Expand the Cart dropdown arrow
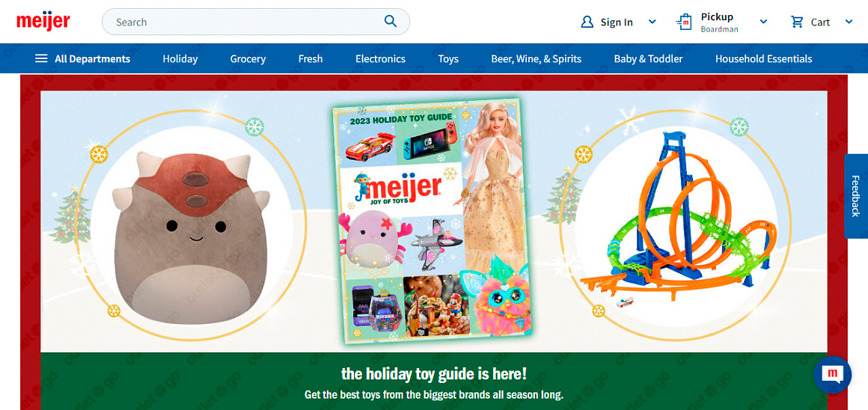 click(849, 22)
